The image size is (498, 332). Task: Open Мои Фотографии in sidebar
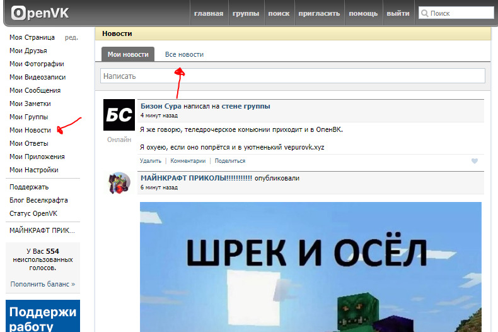tap(37, 64)
